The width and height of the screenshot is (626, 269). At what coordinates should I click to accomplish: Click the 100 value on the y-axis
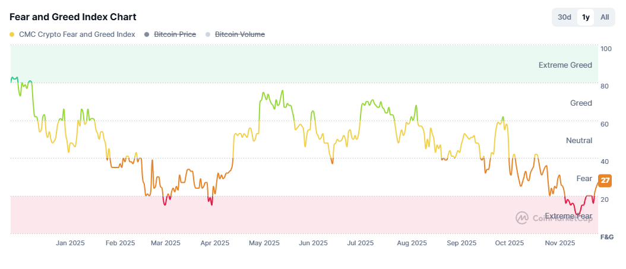point(606,48)
